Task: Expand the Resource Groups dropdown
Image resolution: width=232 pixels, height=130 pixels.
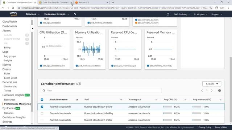Action: (57, 14)
